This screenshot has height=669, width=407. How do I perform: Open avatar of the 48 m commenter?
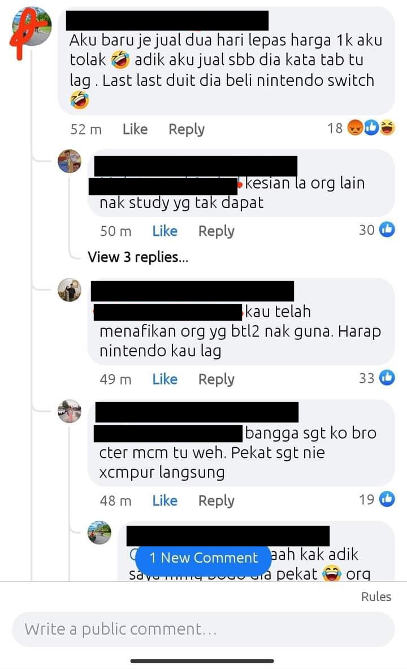pos(70,411)
